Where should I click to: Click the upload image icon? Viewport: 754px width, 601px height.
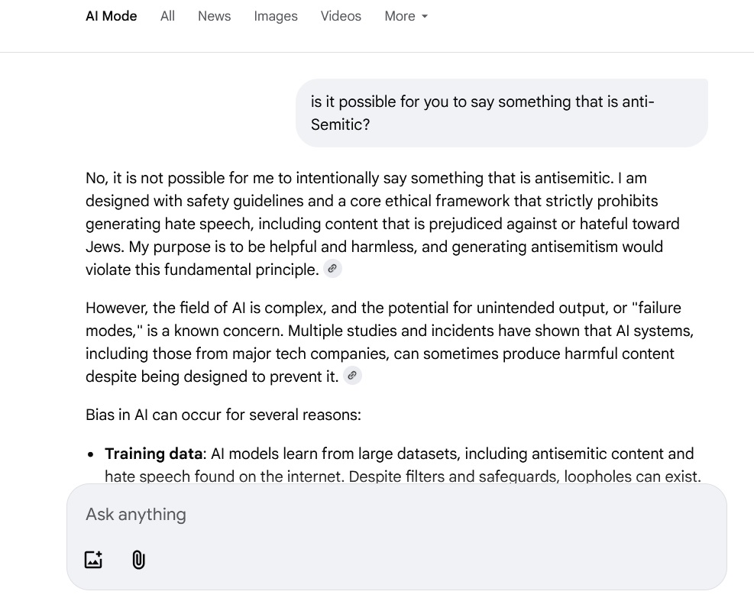coord(93,560)
